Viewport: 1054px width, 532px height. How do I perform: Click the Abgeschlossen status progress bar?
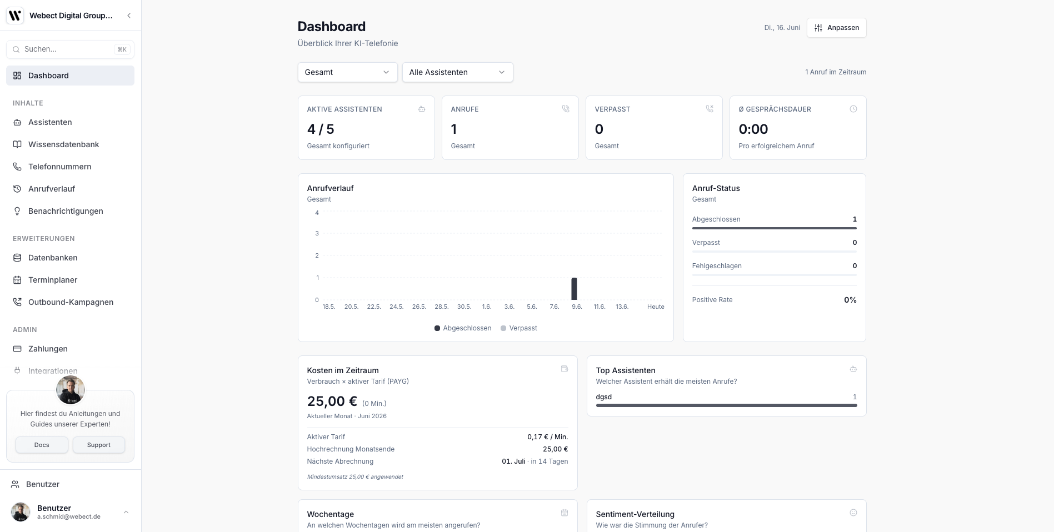pos(774,228)
